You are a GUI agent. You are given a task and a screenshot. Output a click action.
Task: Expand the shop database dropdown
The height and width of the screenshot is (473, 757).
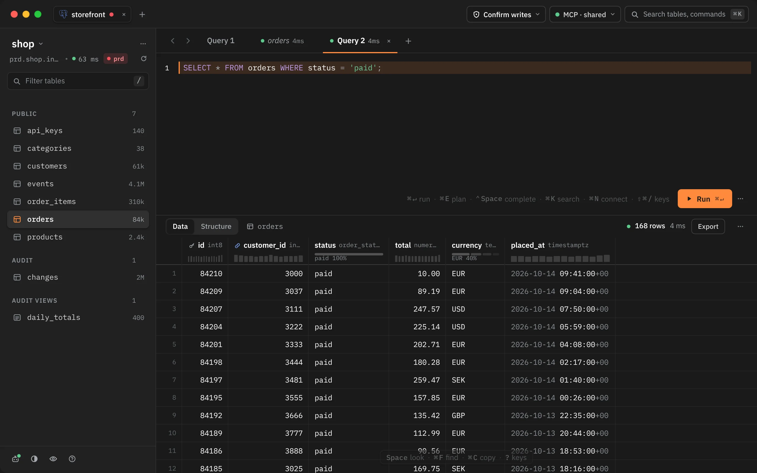pos(27,44)
